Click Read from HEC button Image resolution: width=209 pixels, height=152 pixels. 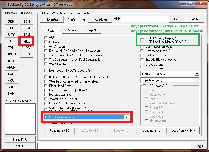point(59,131)
